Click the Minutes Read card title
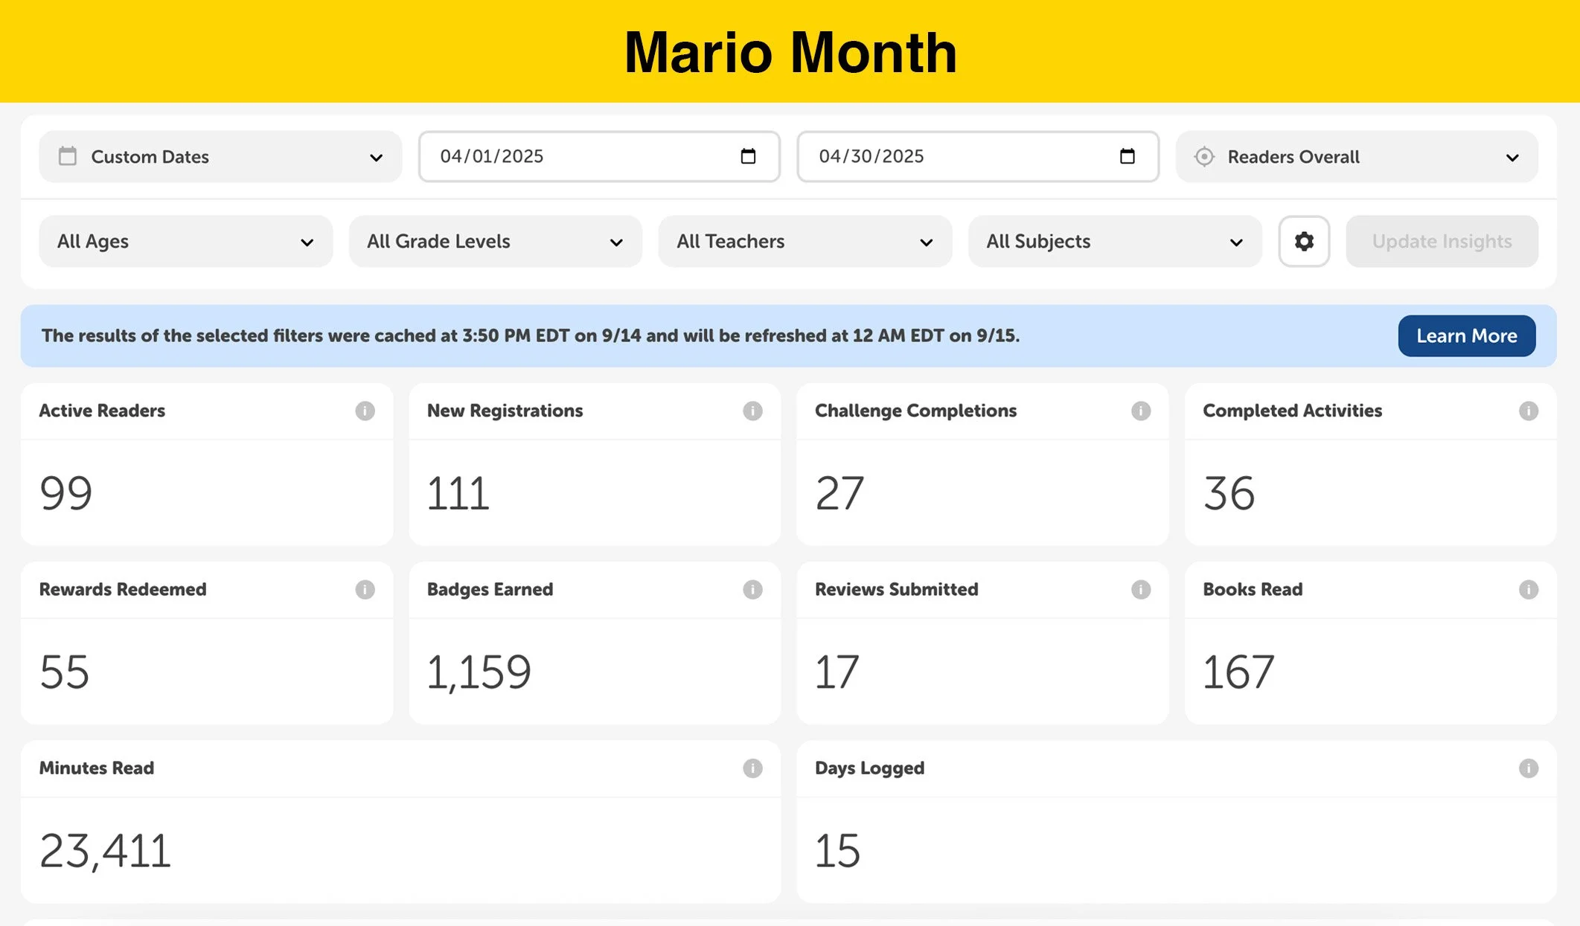1580x926 pixels. (x=97, y=768)
